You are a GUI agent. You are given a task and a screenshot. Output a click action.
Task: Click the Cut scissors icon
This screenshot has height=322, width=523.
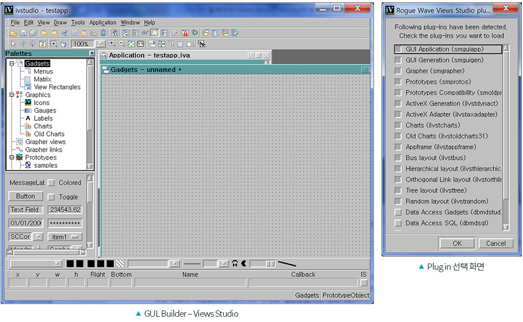point(65,33)
